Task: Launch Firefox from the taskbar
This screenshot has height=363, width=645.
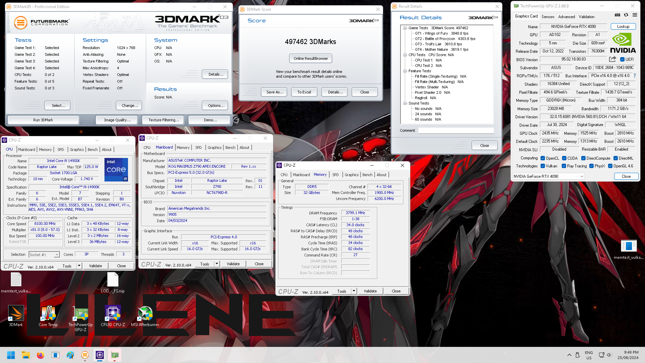Action: point(41,355)
